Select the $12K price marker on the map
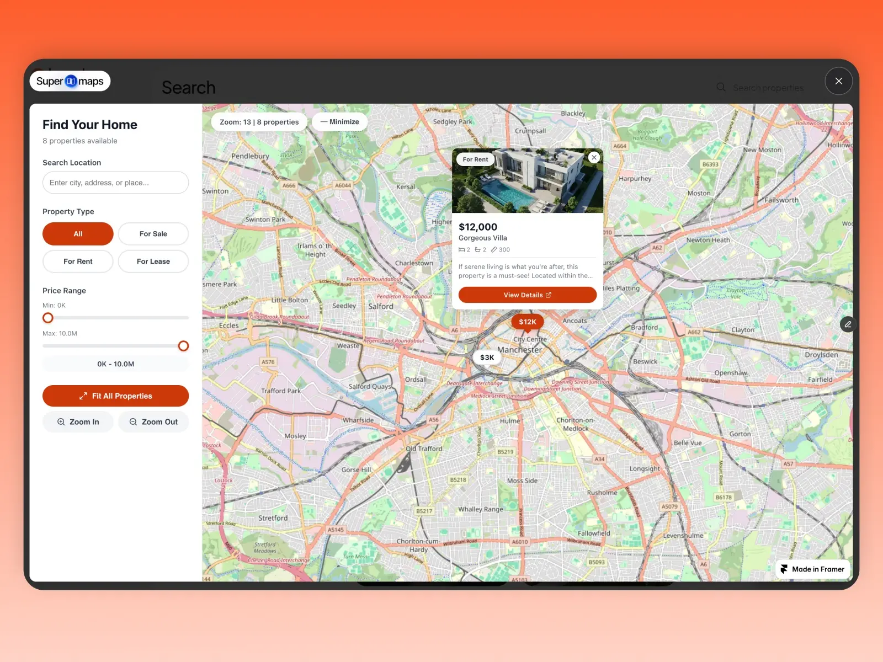 tap(527, 322)
